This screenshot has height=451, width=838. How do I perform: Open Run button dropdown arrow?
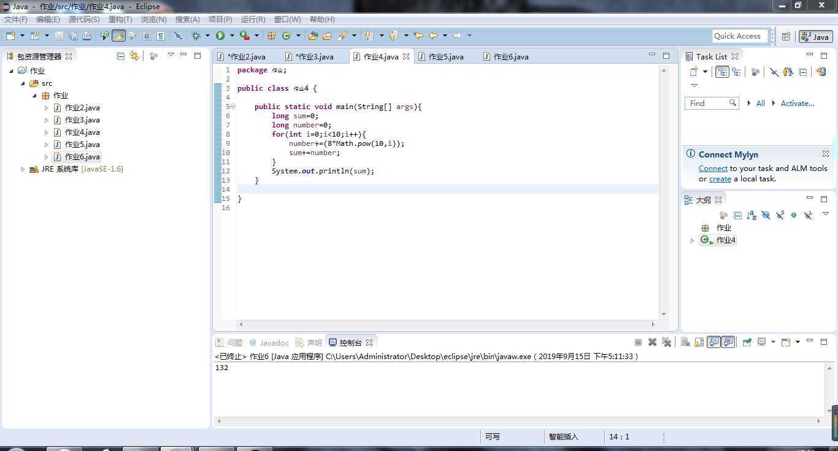click(231, 36)
